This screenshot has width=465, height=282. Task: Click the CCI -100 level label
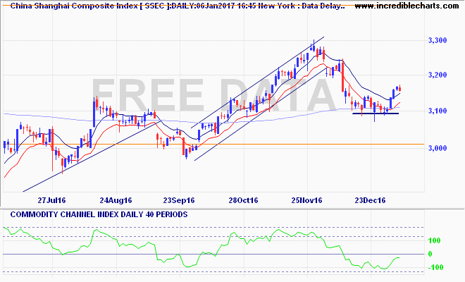coord(435,267)
